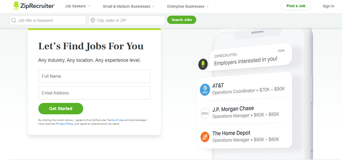Select the AT&T company logo icon

pyautogui.click(x=205, y=89)
